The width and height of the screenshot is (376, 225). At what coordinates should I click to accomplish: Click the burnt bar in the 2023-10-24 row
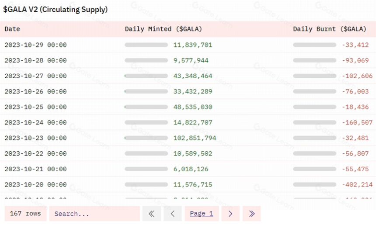tap(315, 122)
